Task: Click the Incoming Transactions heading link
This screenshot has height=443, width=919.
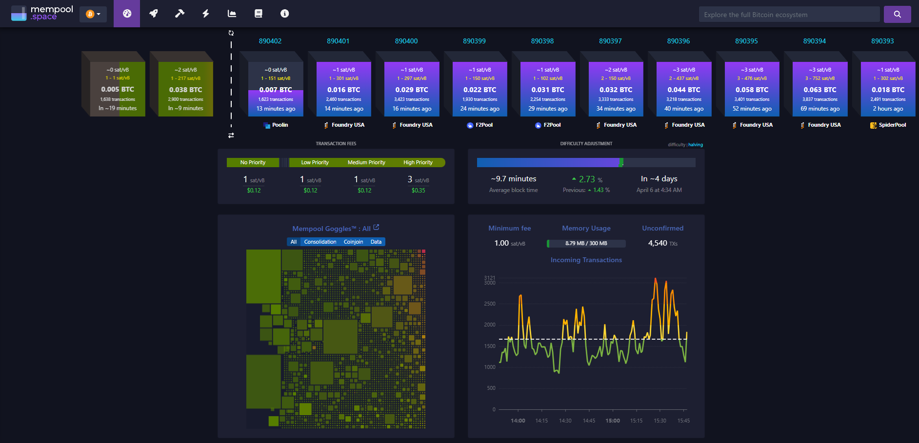Action: (x=586, y=260)
